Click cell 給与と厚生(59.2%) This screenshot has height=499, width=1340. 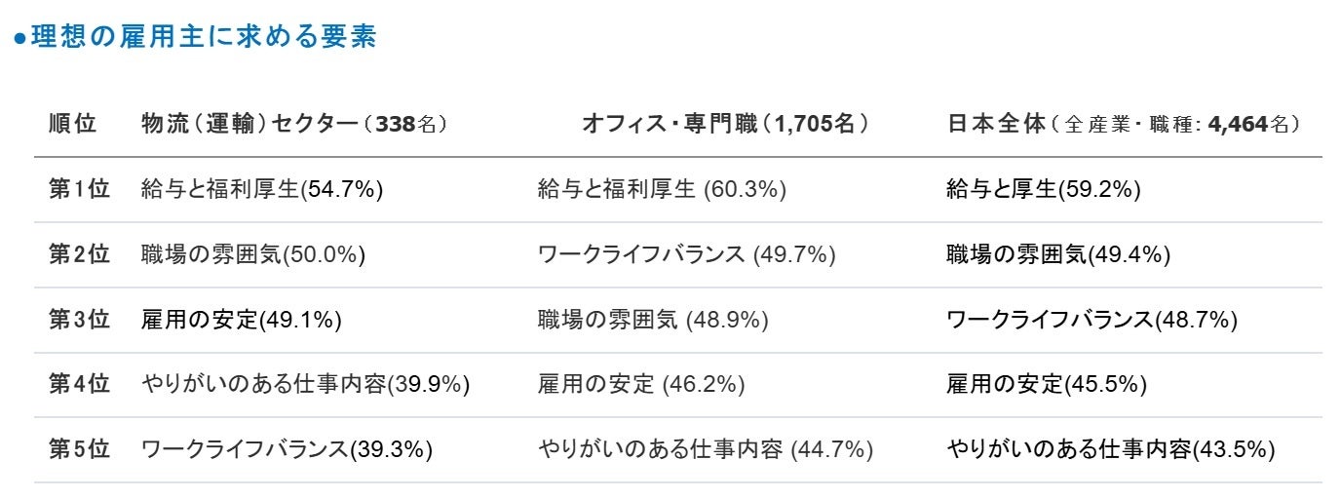point(1044,189)
